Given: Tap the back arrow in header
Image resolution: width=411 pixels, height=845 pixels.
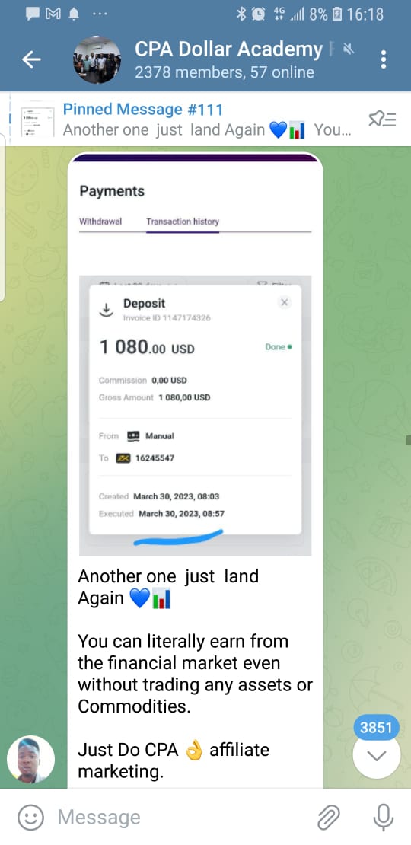Looking at the screenshot, I should pyautogui.click(x=31, y=60).
